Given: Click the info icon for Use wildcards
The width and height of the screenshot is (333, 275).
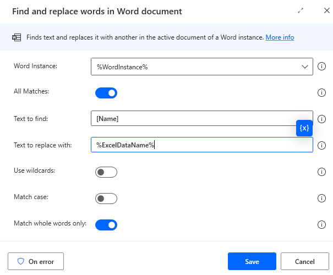Looking at the screenshot, I should click(323, 172).
